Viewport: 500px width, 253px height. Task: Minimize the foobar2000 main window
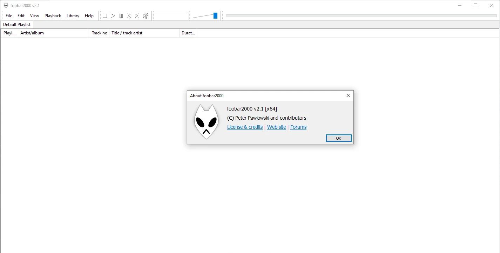460,5
